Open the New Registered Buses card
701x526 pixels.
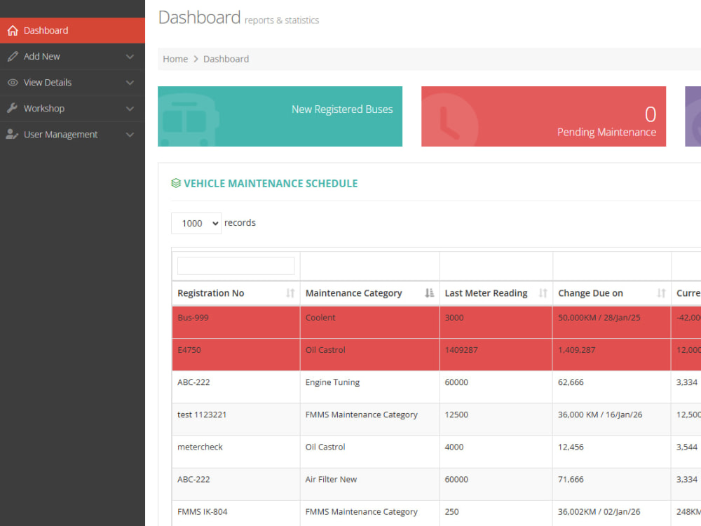(280, 116)
